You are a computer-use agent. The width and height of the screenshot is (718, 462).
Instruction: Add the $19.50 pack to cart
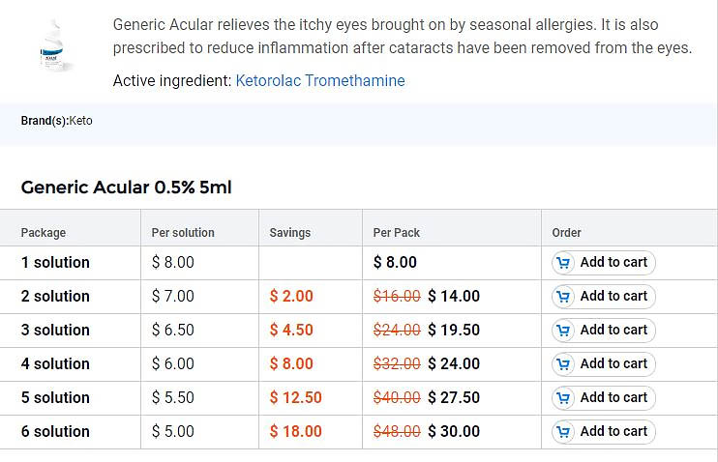coord(604,331)
